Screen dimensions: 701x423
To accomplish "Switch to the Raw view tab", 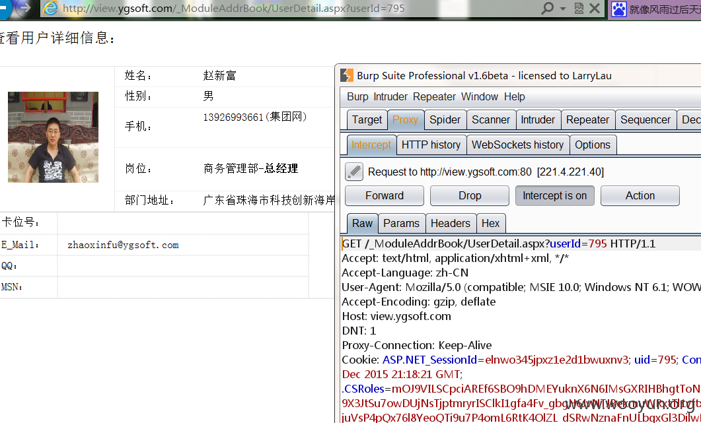I will point(363,223).
